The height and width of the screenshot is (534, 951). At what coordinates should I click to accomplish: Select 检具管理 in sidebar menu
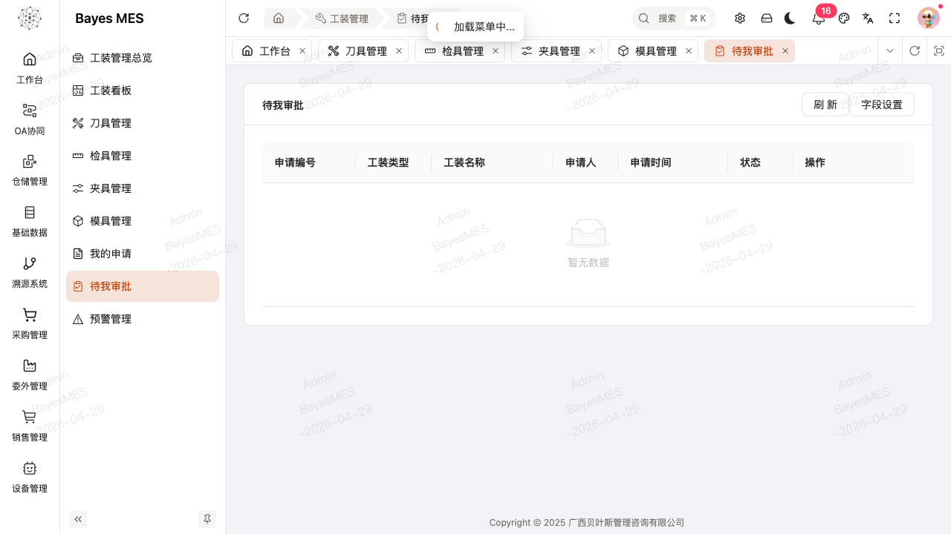coord(143,156)
